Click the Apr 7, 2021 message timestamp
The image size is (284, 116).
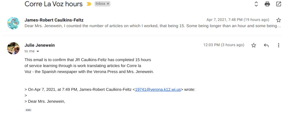pyautogui.click(x=238, y=20)
